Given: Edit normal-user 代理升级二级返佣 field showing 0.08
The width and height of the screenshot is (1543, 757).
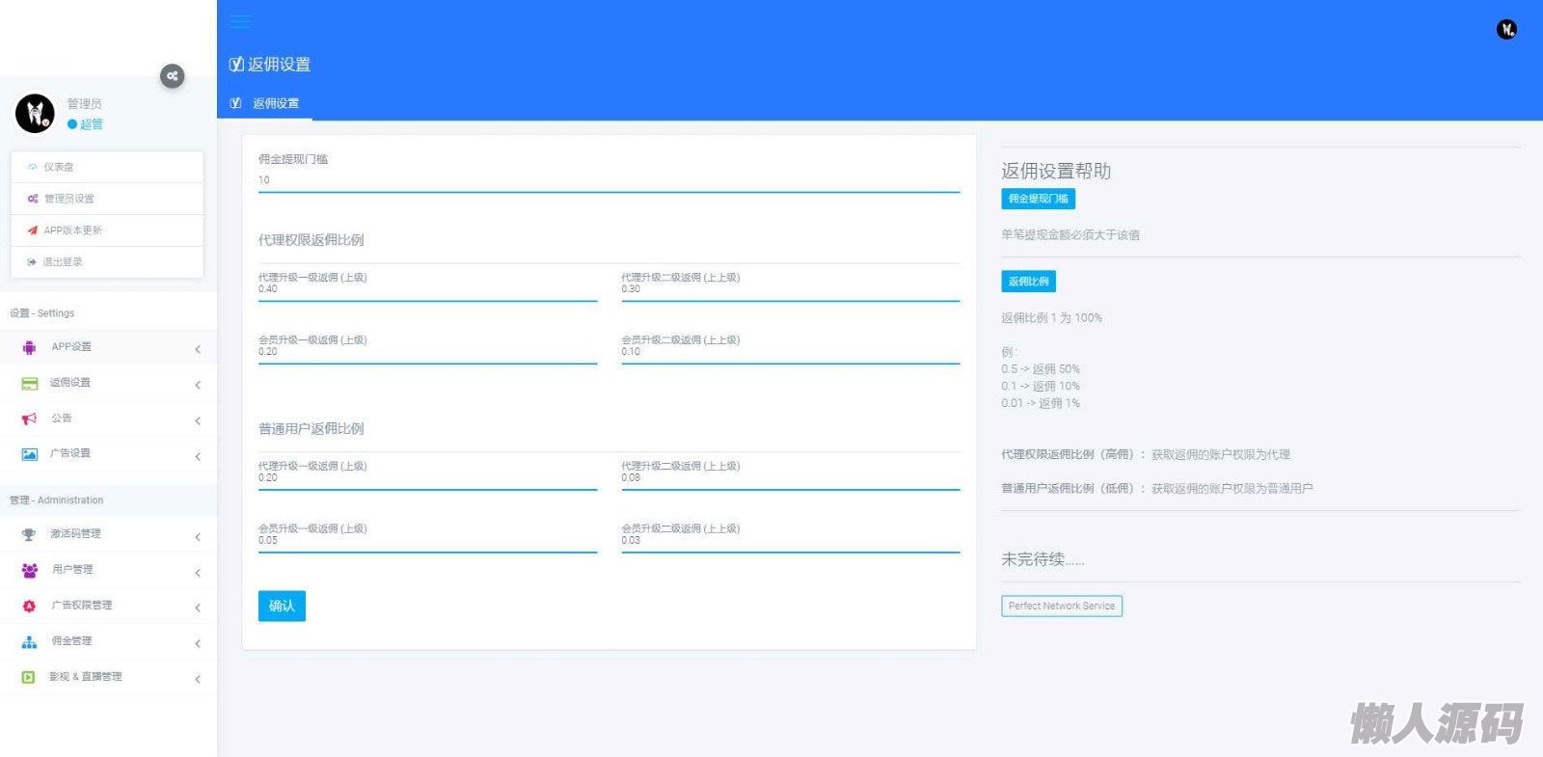Looking at the screenshot, I should pyautogui.click(x=791, y=479).
